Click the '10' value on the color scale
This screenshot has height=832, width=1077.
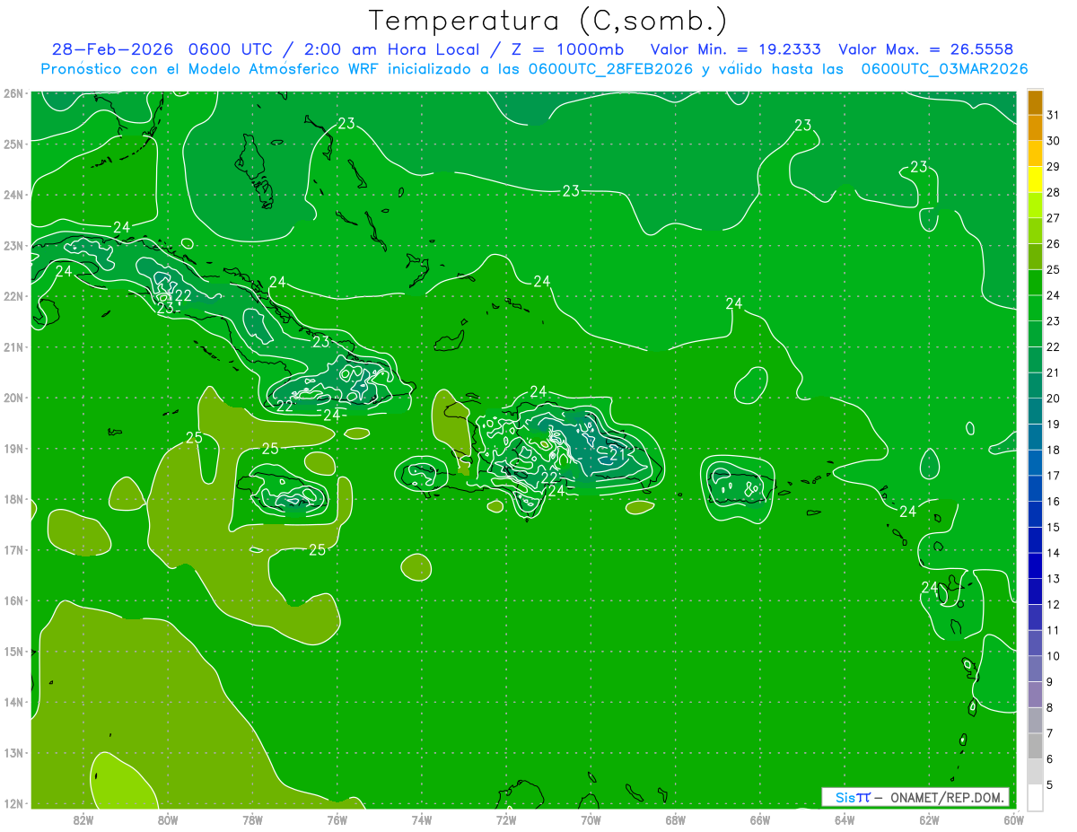coord(1053,656)
